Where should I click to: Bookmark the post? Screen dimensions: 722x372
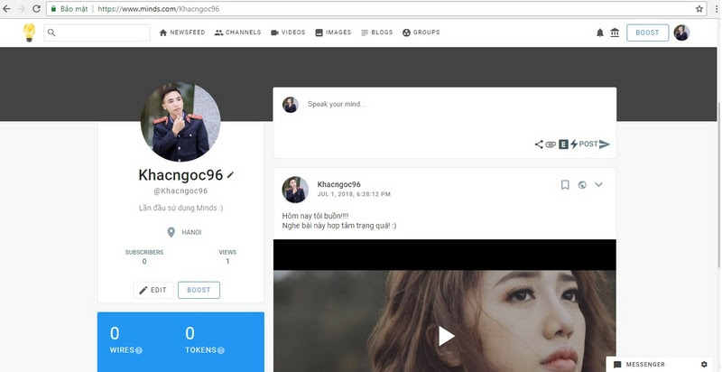click(x=565, y=184)
